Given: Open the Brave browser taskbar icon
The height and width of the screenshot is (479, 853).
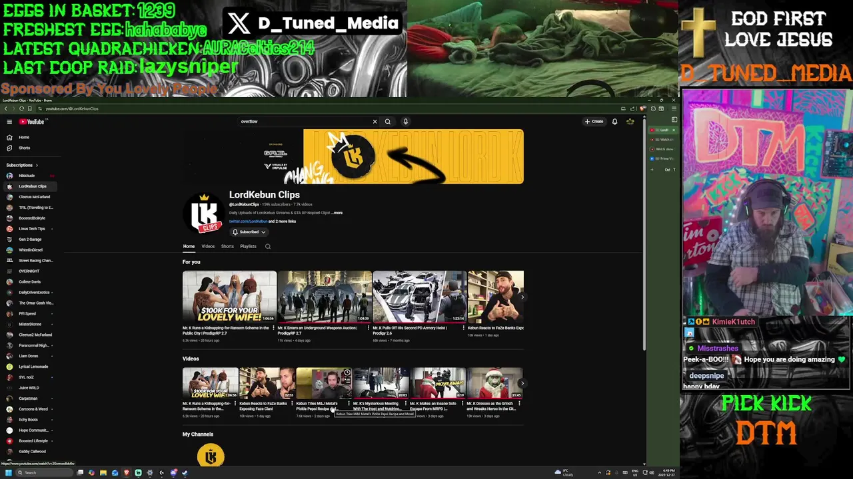Looking at the screenshot, I should (x=127, y=473).
